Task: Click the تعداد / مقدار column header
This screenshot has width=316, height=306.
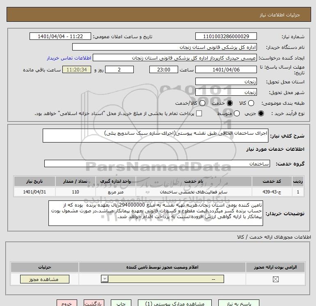Action: pyautogui.click(x=76, y=181)
